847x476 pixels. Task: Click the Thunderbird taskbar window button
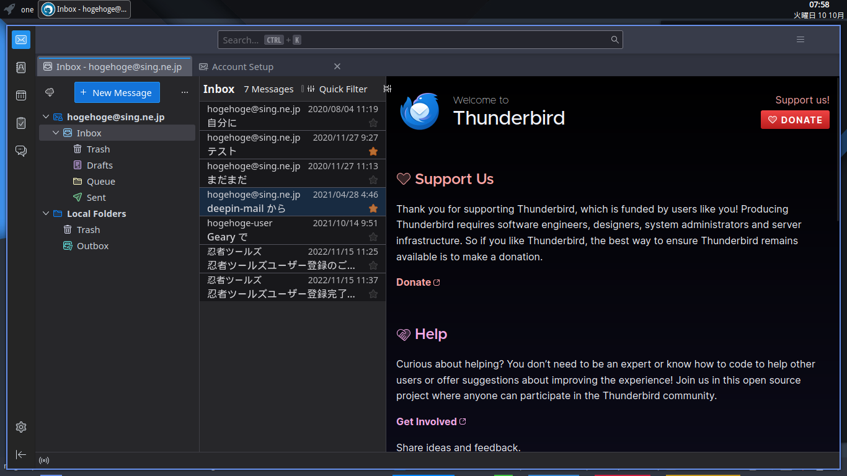tap(84, 9)
